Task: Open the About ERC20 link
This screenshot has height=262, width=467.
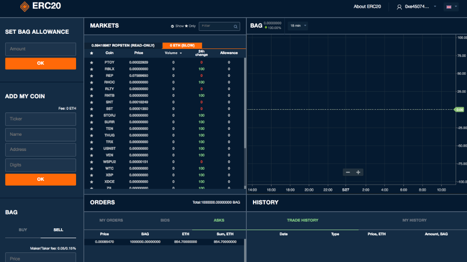Action: point(367,7)
